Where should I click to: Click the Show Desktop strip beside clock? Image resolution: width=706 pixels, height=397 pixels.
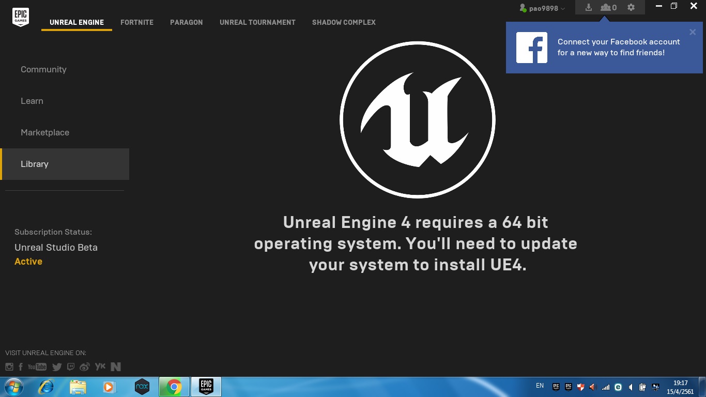pos(703,387)
